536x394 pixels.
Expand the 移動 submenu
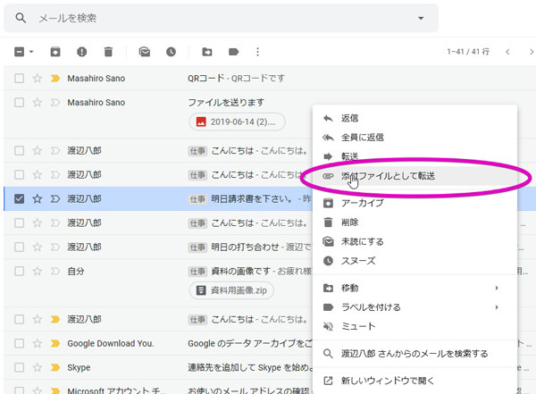(415, 288)
